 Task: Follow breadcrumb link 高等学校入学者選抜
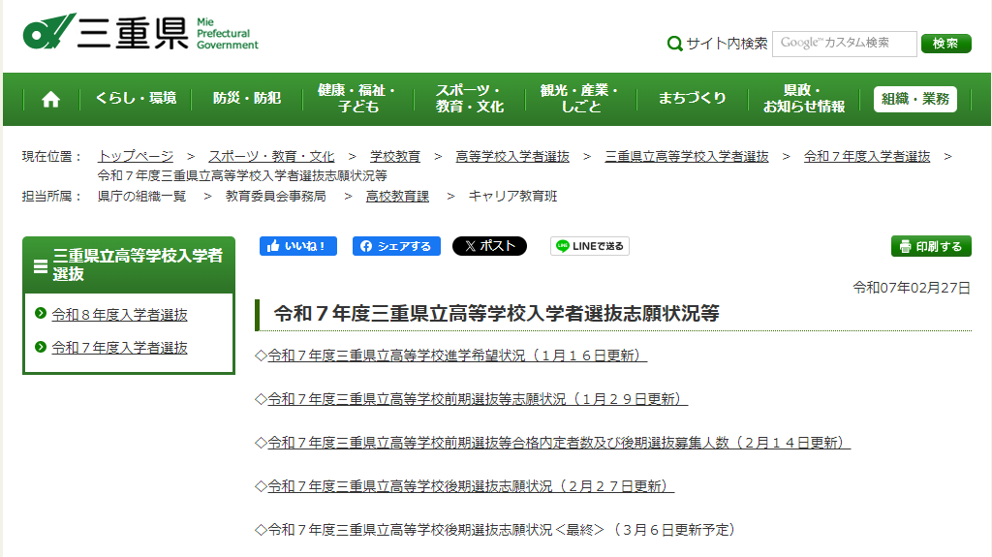click(512, 156)
